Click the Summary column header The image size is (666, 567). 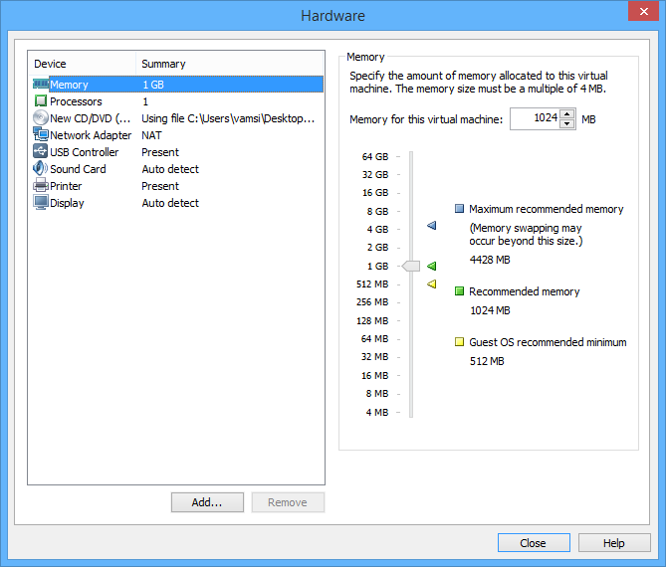(x=230, y=64)
